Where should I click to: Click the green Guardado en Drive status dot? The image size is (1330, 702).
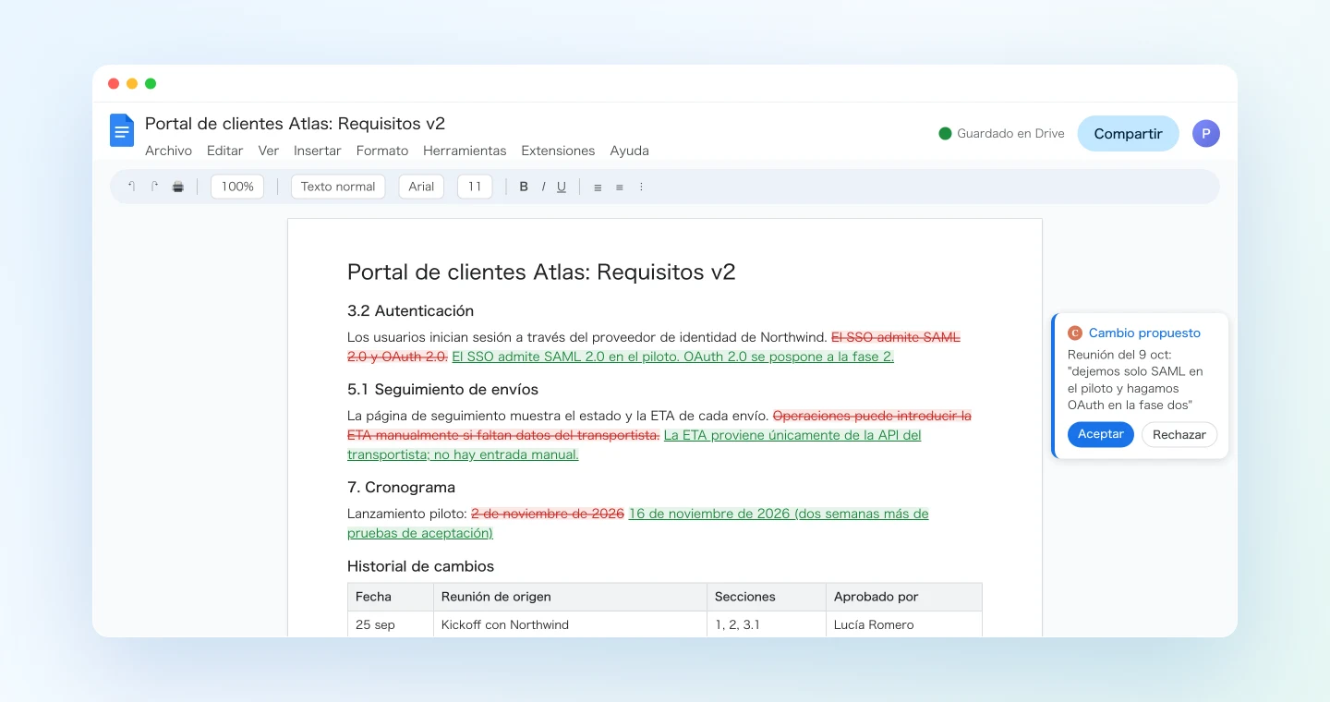[945, 134]
